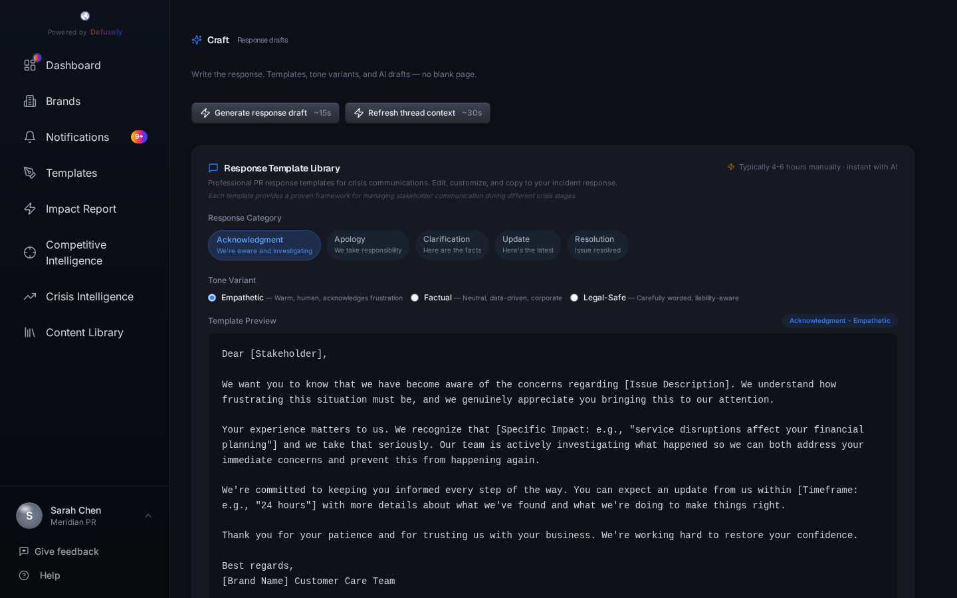Click the Content Library icon
This screenshot has height=598, width=957.
pyautogui.click(x=30, y=332)
